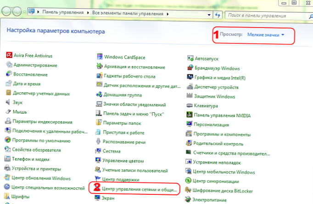Open the Приступая к работе link

point(123,132)
